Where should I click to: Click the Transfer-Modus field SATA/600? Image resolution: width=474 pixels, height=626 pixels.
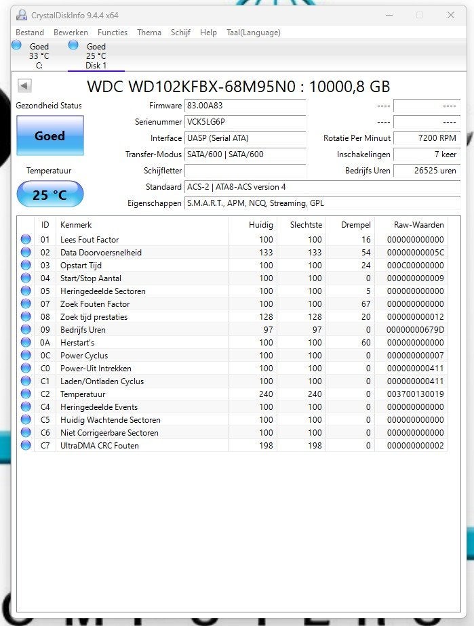pyautogui.click(x=245, y=154)
